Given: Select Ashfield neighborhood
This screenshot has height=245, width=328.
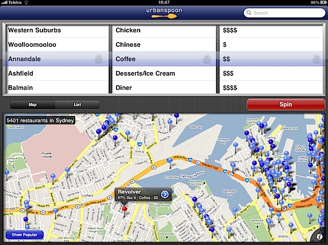Looking at the screenshot, I should click(57, 73).
